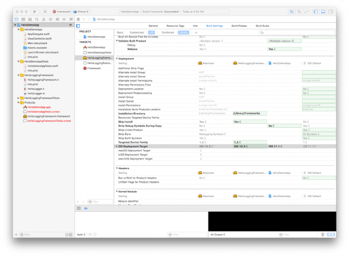The height and width of the screenshot is (256, 349).
Task: Collapse the Validate Built Product setting
Action: [117, 41]
